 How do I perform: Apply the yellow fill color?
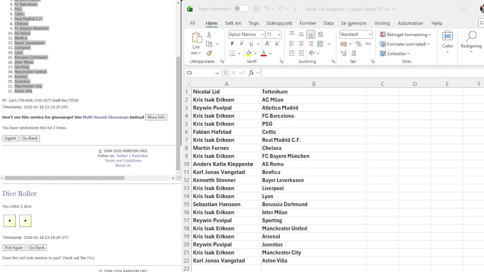click(x=249, y=53)
